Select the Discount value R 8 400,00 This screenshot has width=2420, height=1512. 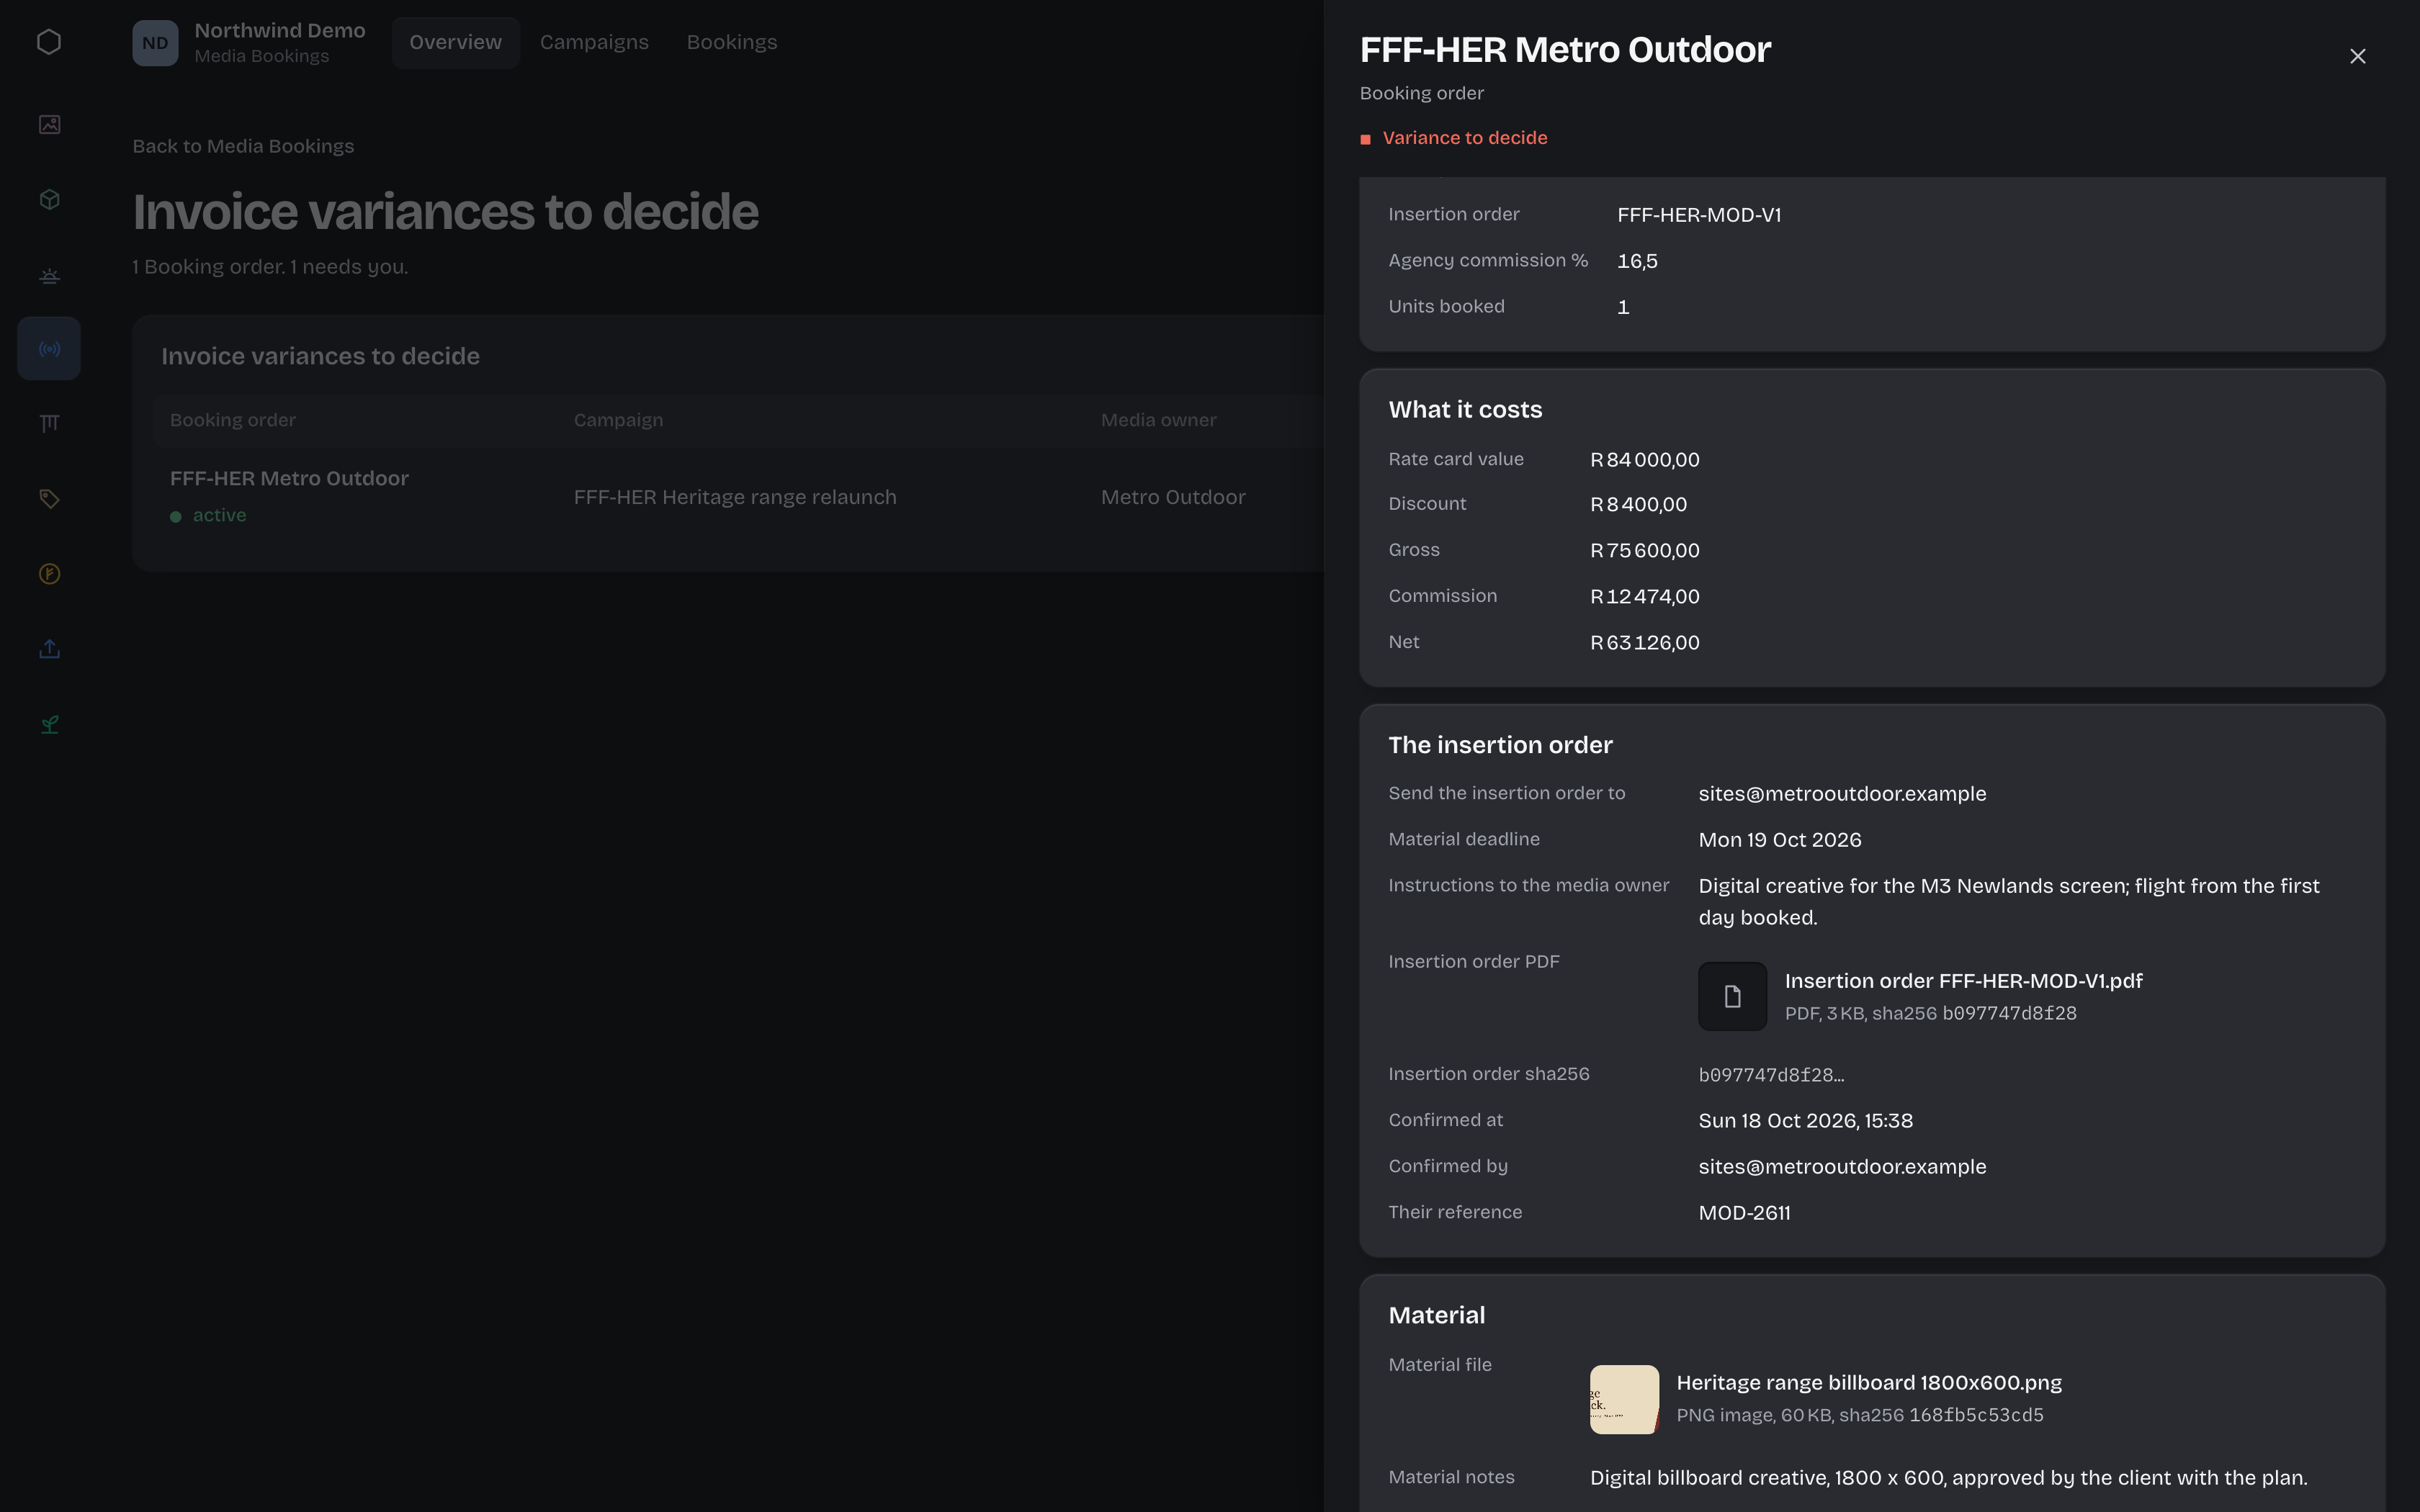pyautogui.click(x=1638, y=505)
